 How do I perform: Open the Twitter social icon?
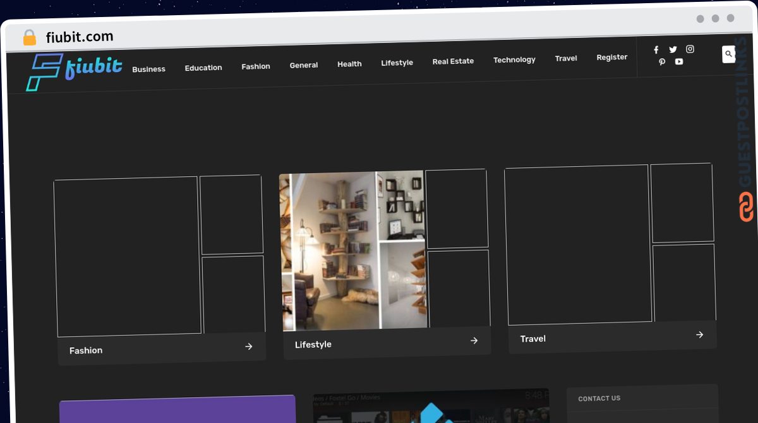click(673, 49)
